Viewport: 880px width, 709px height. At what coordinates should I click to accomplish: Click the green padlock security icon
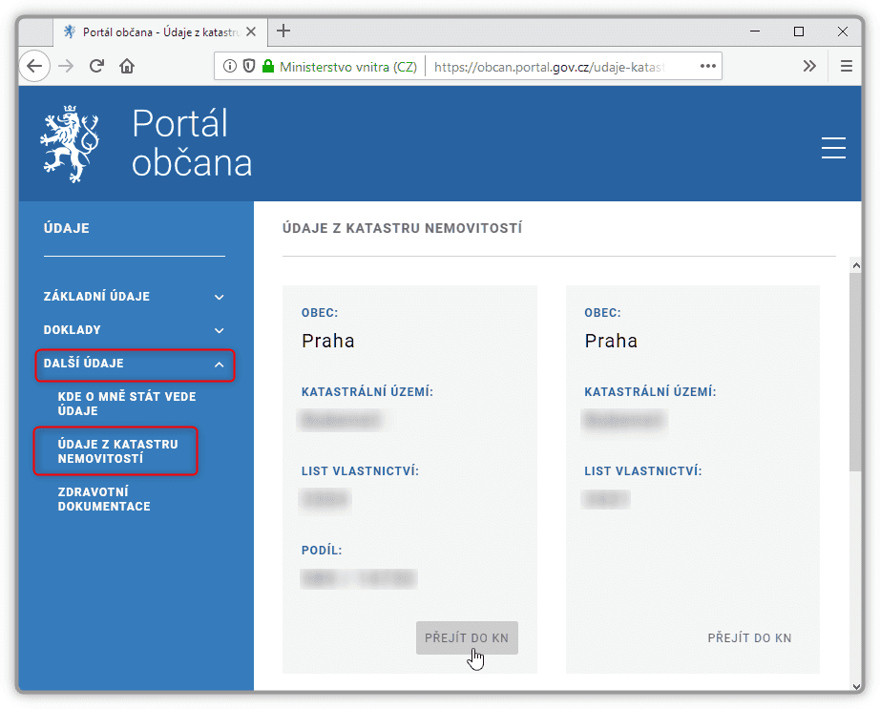(268, 66)
